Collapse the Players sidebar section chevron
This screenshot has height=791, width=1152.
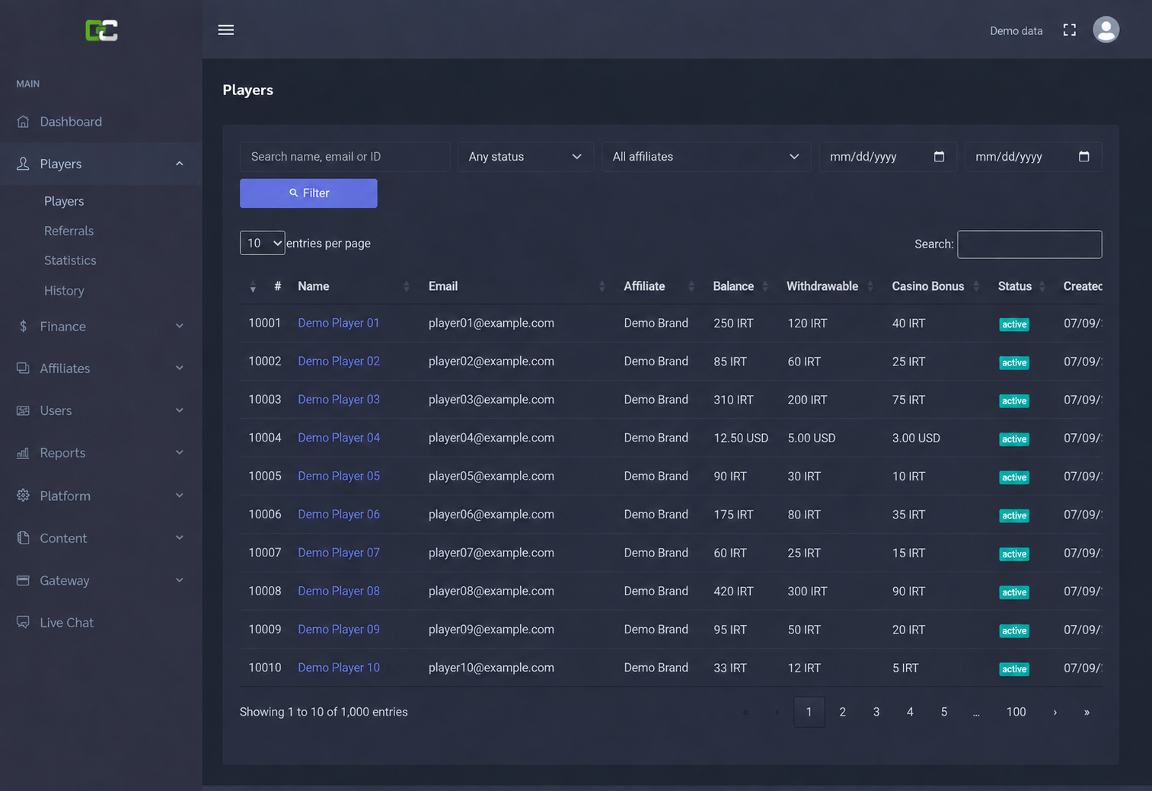[180, 164]
